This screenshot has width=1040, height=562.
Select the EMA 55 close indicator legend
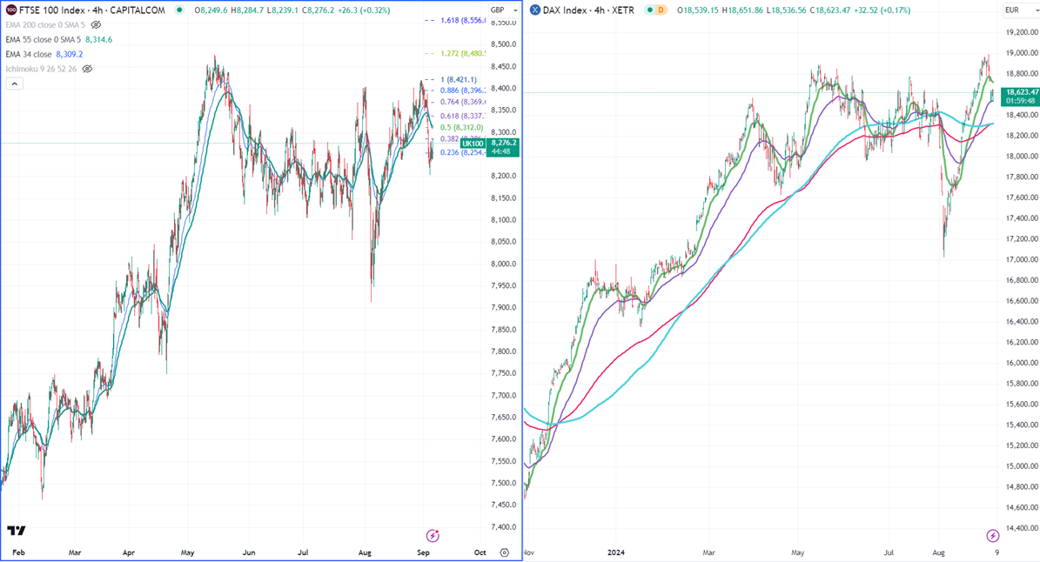coord(44,40)
